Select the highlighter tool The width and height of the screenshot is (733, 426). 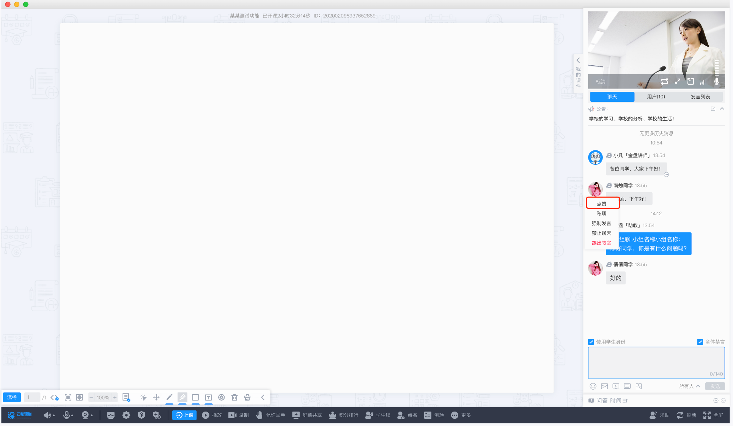tap(182, 397)
